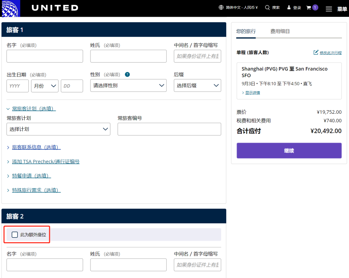Check the 此为额外座位 checkbox
This screenshot has width=349, height=278.
[15, 235]
